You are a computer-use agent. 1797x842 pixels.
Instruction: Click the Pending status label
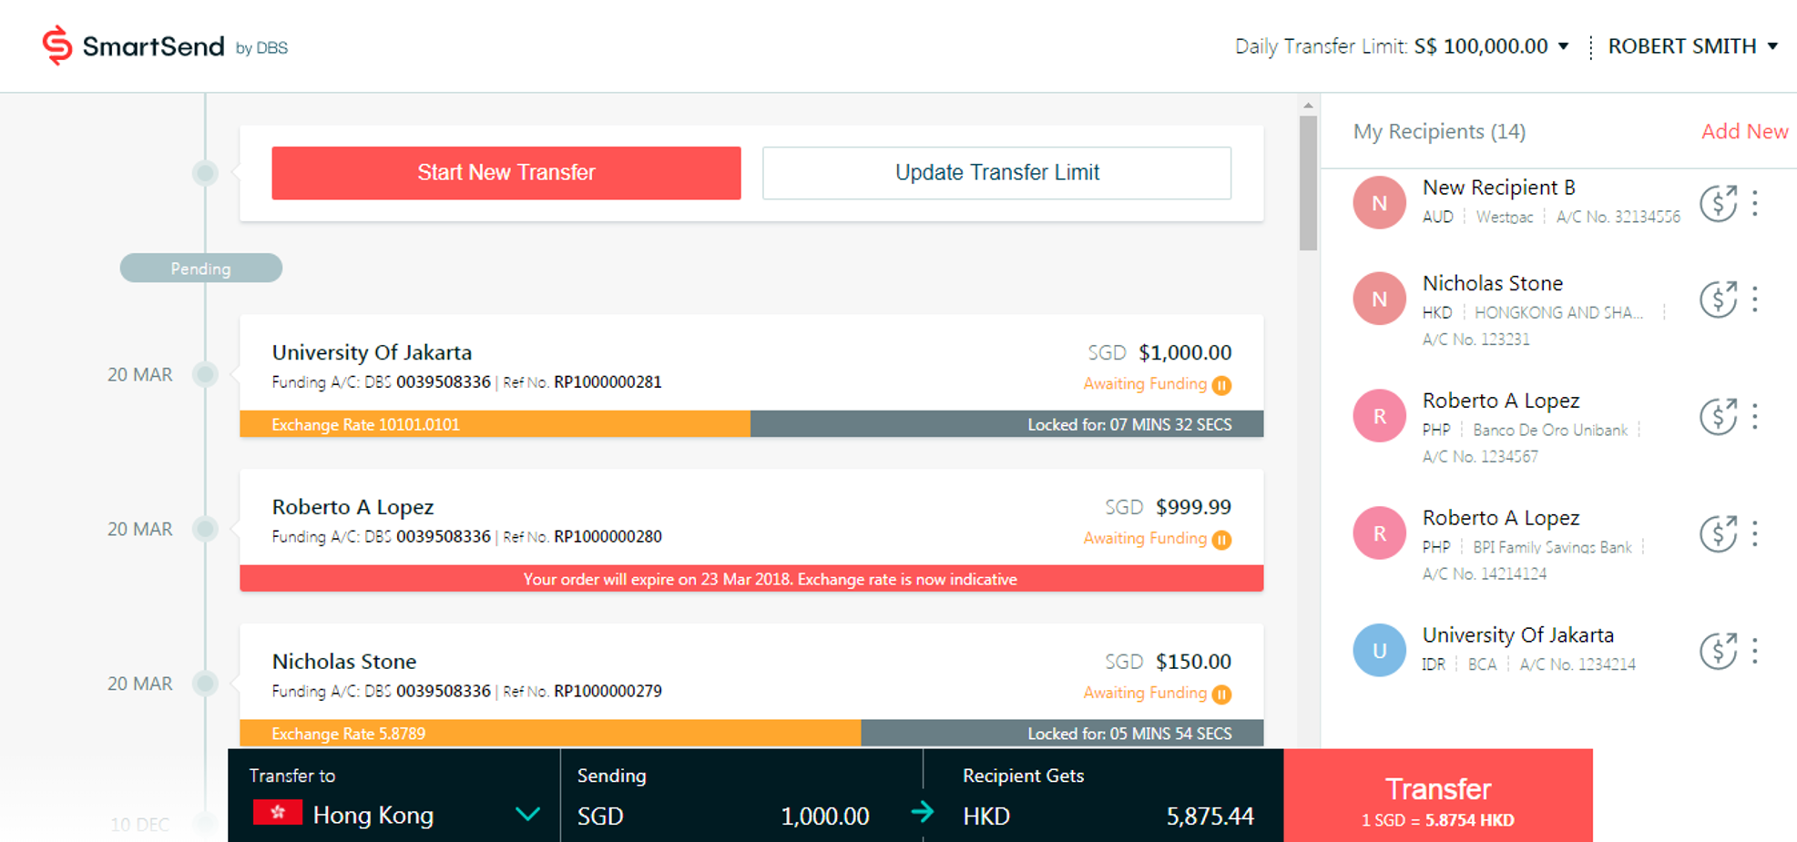tap(201, 269)
